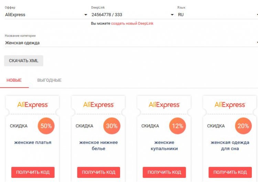Get code for женские платья coupon
The width and height of the screenshot is (258, 182).
pyautogui.click(x=33, y=172)
